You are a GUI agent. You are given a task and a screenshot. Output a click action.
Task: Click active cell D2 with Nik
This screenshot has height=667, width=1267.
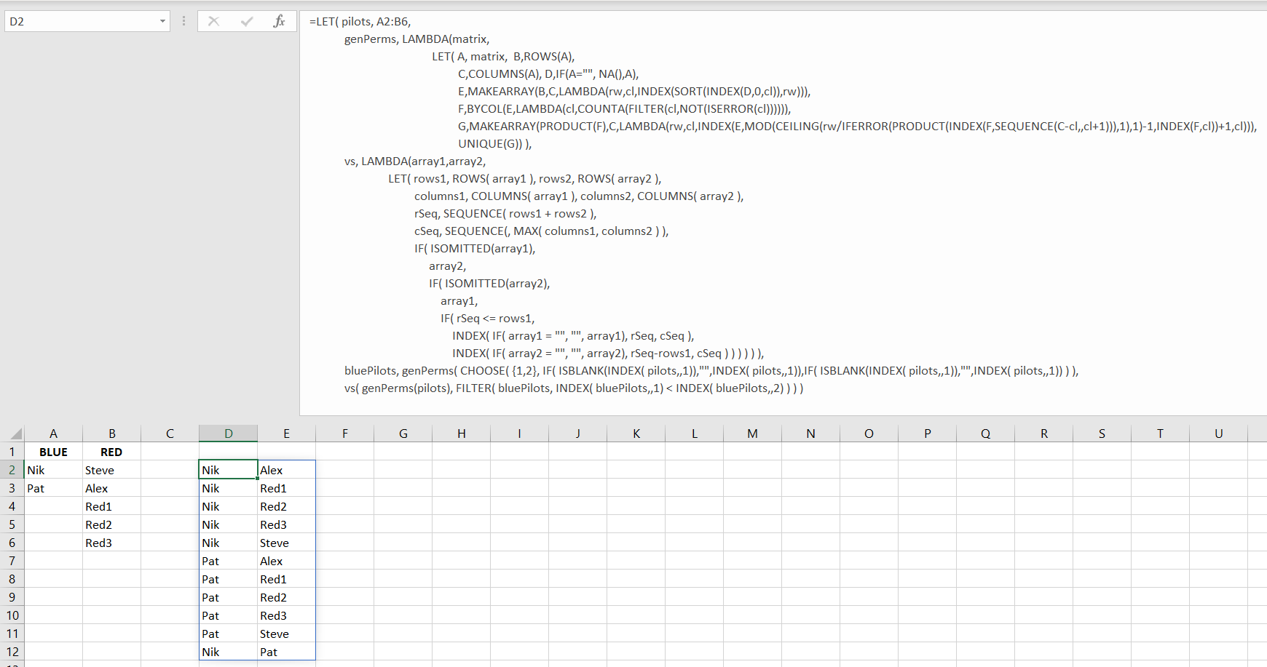tap(228, 470)
